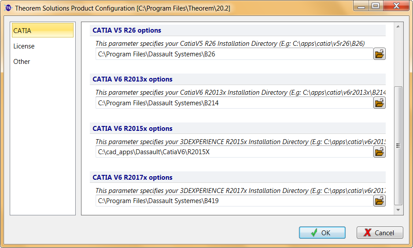Browse folder for CATIA V5 R26 directory
Viewport: 413px width, 248px height.
379,54
